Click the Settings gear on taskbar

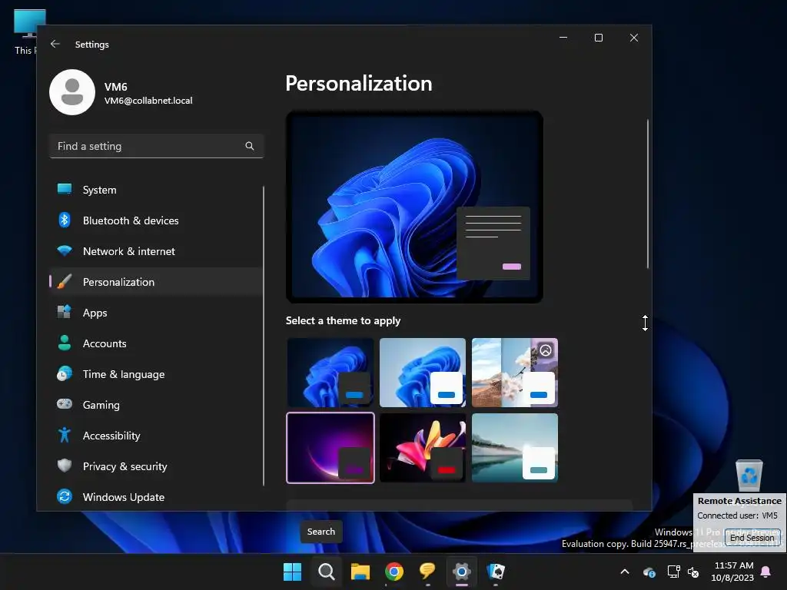(462, 572)
